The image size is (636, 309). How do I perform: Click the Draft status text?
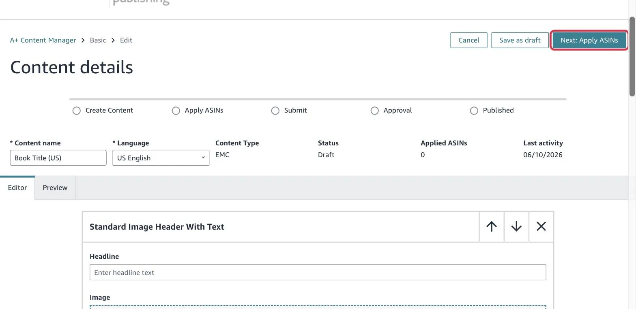326,155
